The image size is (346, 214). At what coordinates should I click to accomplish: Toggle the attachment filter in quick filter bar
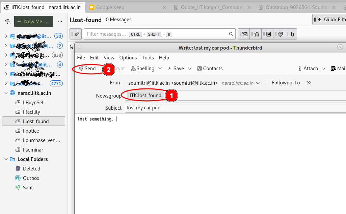click(292, 34)
